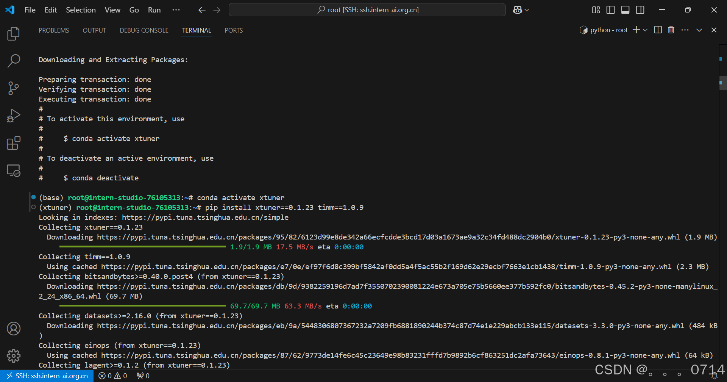Switch to the OUTPUT tab
This screenshot has width=727, height=382.
94,30
